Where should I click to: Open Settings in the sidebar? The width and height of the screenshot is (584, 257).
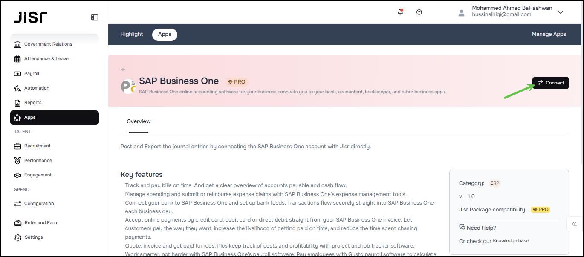coord(33,237)
